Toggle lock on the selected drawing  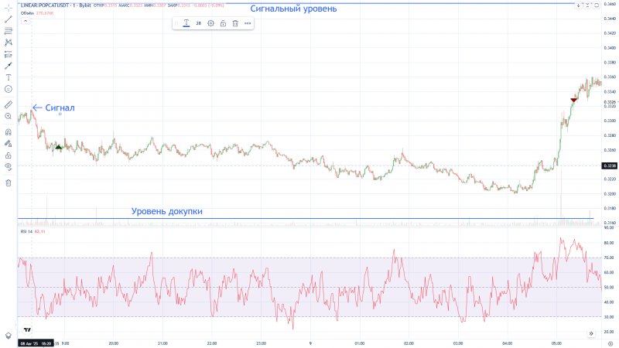point(223,23)
